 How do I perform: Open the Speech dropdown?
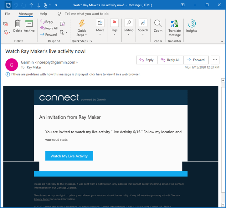(x=143, y=27)
